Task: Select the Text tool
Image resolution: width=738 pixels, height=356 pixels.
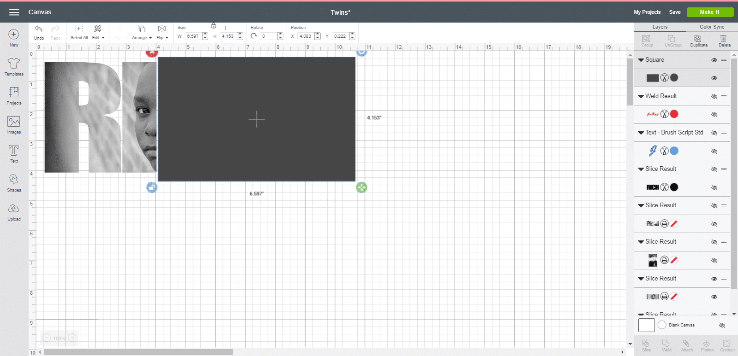Action: pos(14,153)
